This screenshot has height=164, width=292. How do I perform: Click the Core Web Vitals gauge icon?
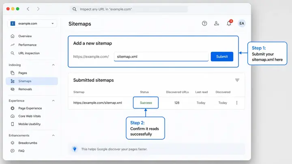13,116
